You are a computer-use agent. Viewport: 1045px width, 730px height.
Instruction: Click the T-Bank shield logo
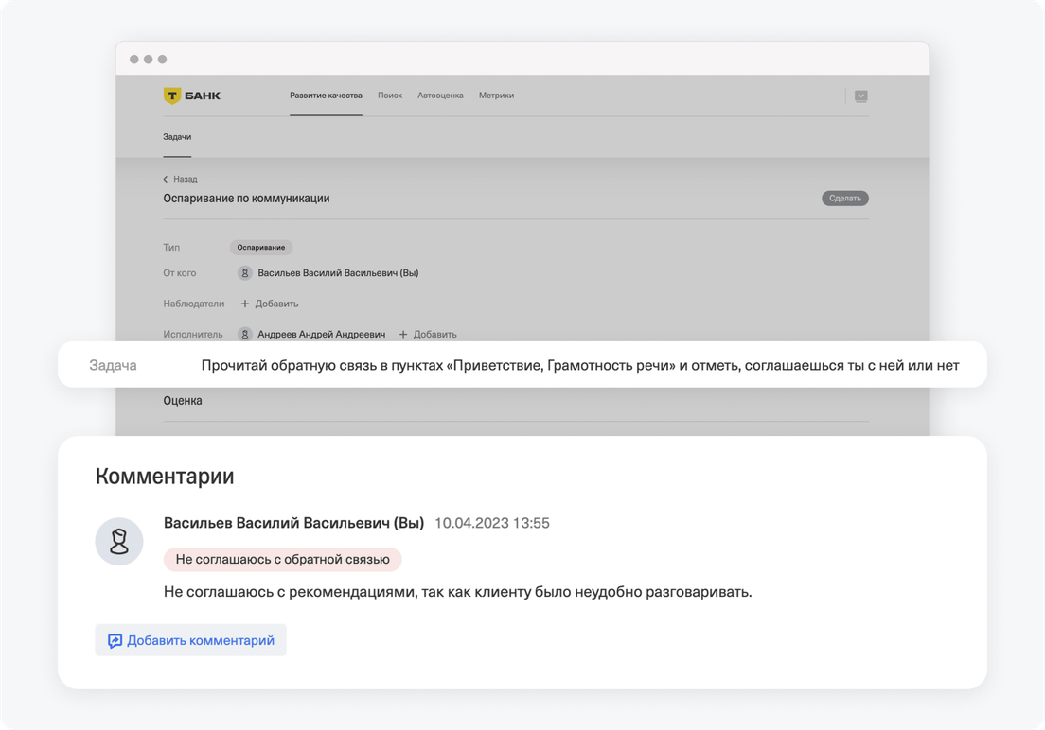click(x=171, y=96)
